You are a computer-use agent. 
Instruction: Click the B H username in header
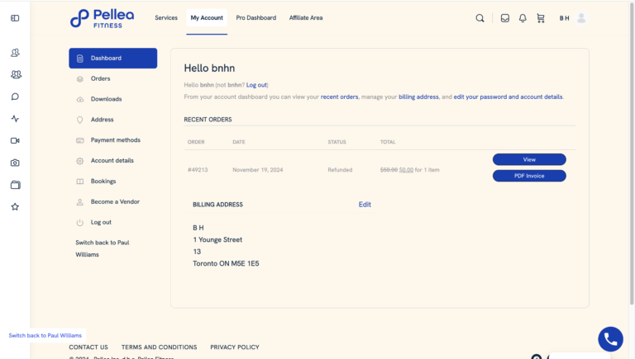(565, 18)
